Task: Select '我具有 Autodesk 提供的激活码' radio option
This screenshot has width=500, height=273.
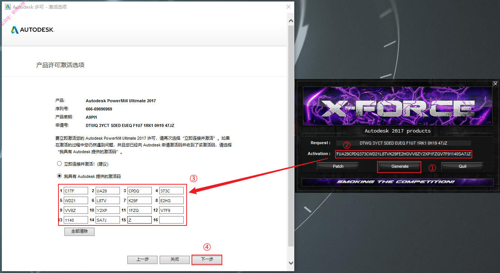Action: 59,176
